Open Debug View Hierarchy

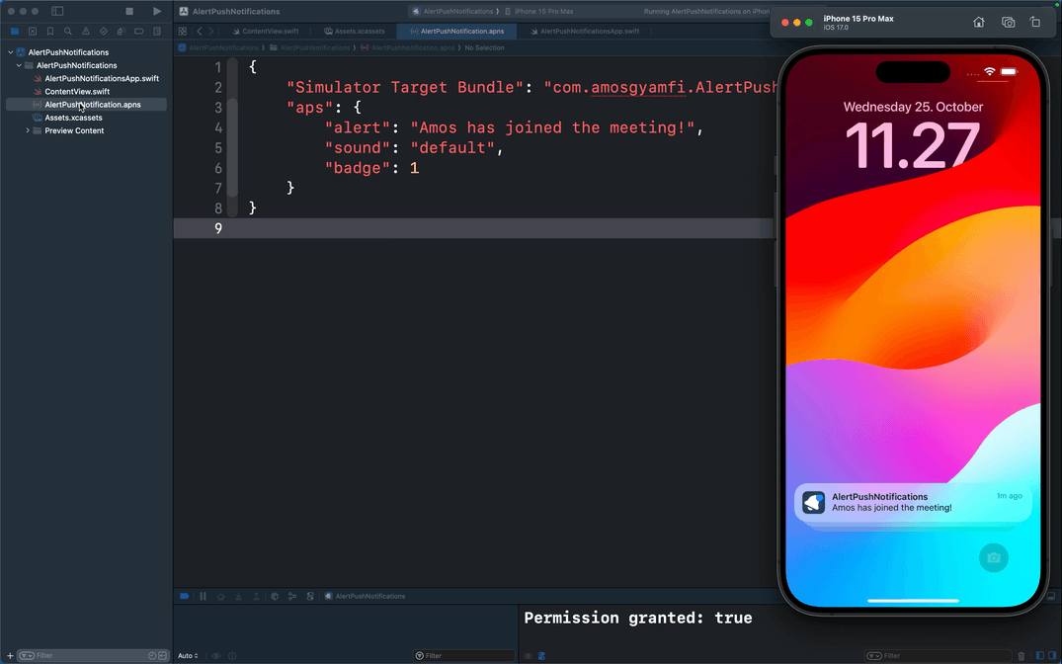click(x=275, y=596)
